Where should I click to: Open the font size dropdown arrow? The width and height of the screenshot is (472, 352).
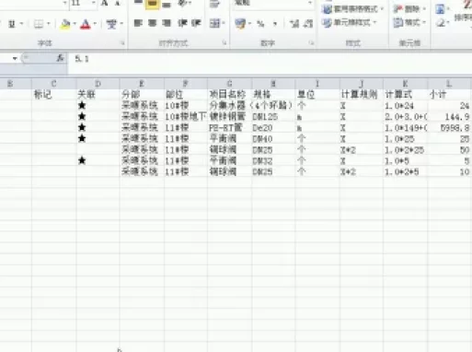point(94,3)
